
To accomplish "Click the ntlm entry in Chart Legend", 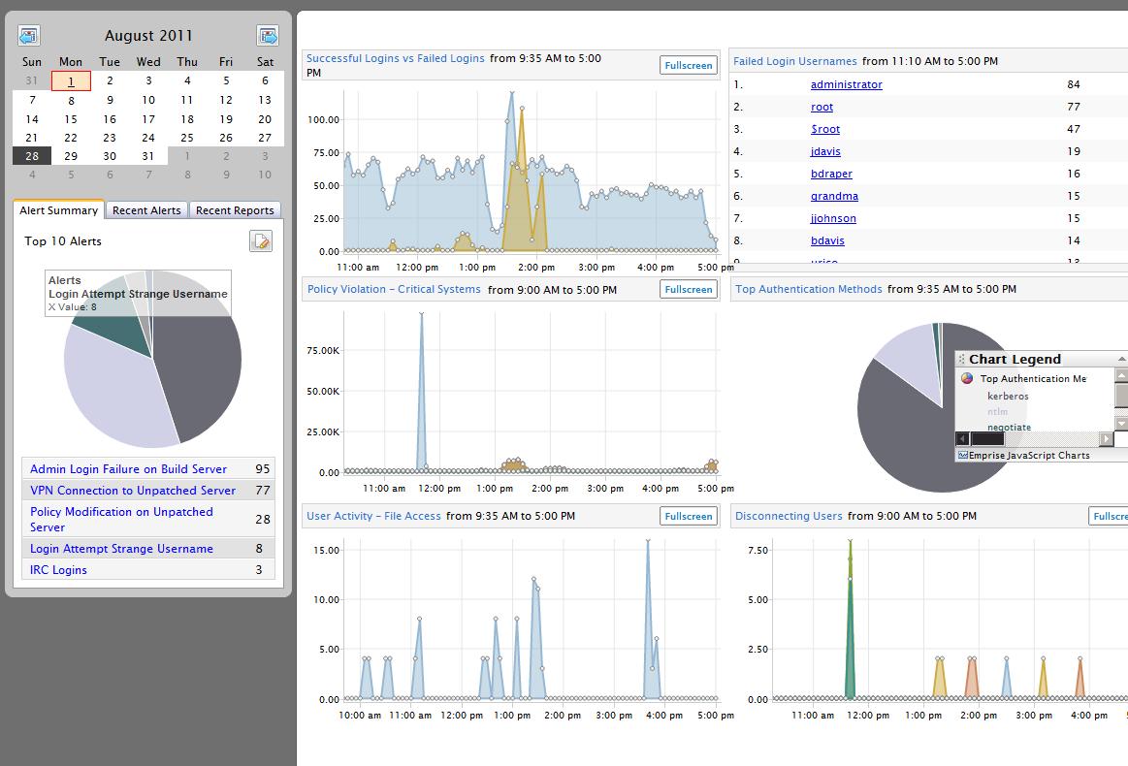I will [997, 412].
